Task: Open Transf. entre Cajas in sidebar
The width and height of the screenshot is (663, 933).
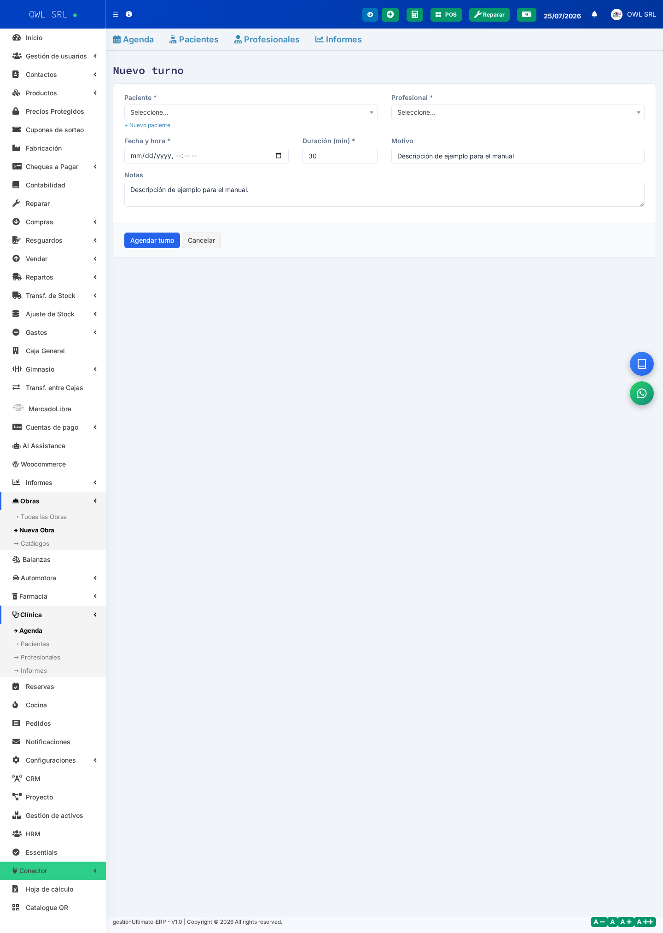Action: [x=53, y=388]
